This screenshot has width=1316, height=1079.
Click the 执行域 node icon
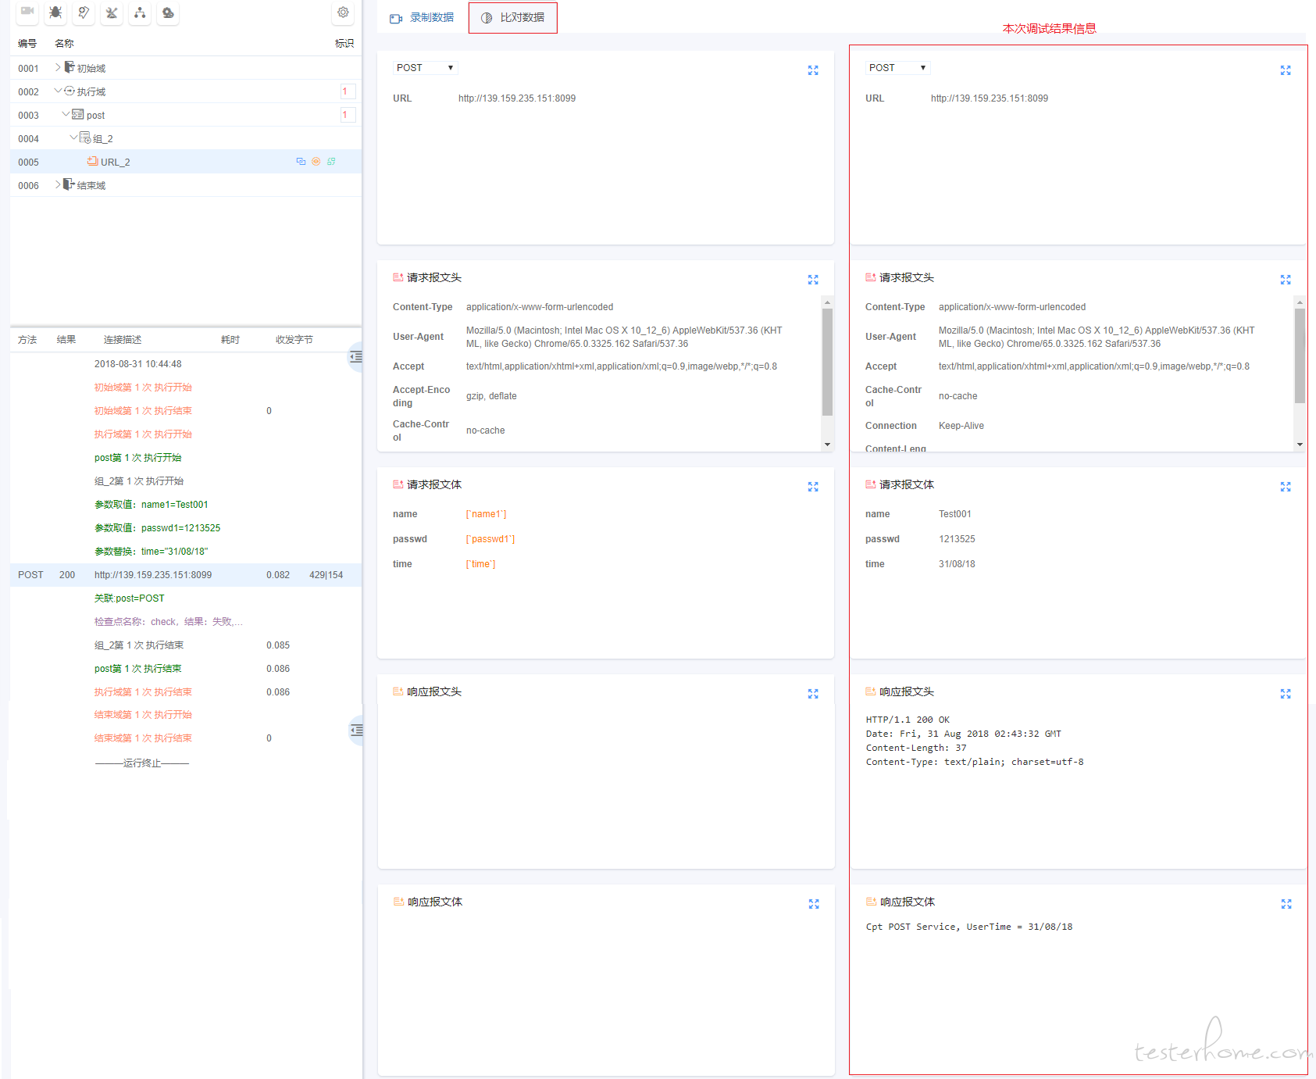tap(70, 91)
